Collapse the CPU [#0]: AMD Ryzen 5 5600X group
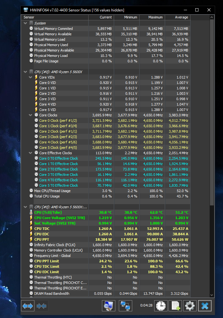223x318 pixels. 25,72
